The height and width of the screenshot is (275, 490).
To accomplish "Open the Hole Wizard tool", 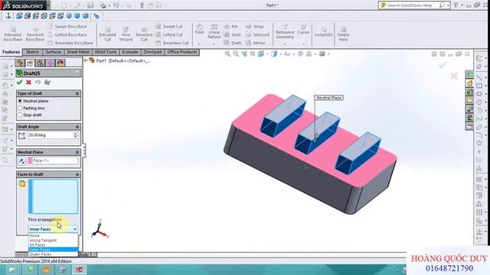I will point(126,34).
